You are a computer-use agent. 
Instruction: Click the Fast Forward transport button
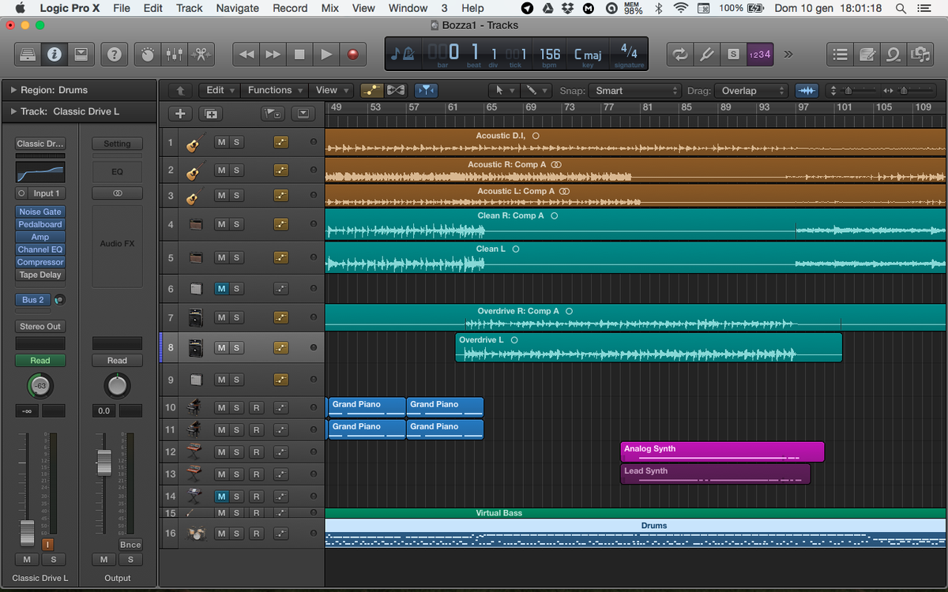[273, 54]
